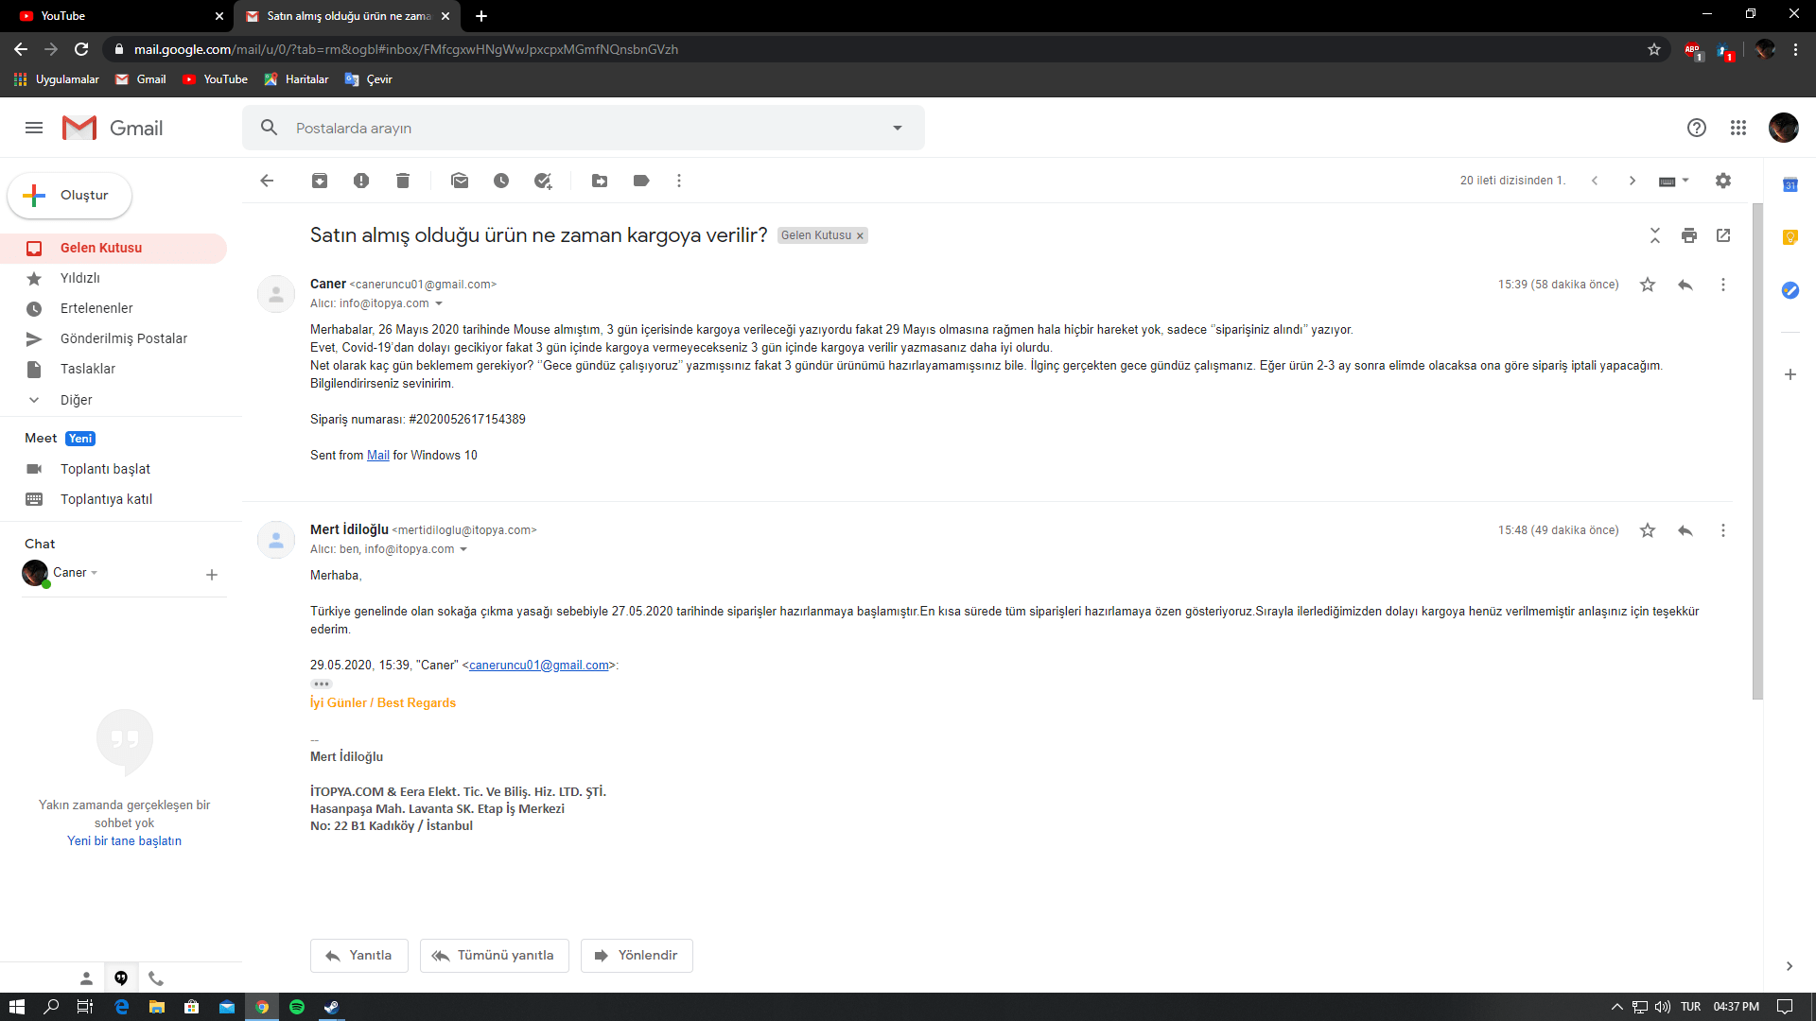1816x1021 pixels.
Task: Open search options dropdown in search bar
Action: point(898,128)
